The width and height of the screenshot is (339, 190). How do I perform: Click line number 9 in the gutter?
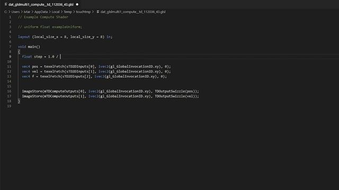(x=10, y=56)
